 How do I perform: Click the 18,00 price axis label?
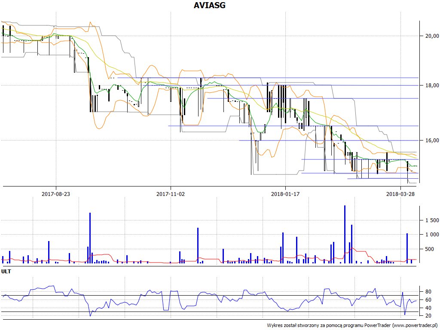[432, 86]
